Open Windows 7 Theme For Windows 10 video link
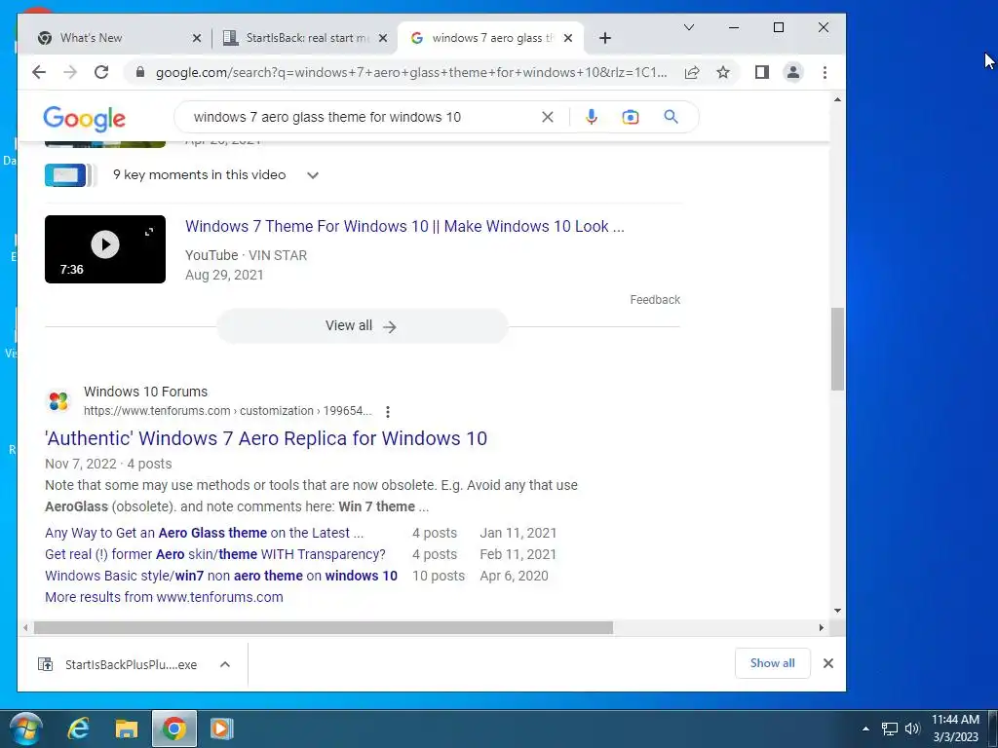Viewport: 998px width, 748px height. click(x=404, y=226)
